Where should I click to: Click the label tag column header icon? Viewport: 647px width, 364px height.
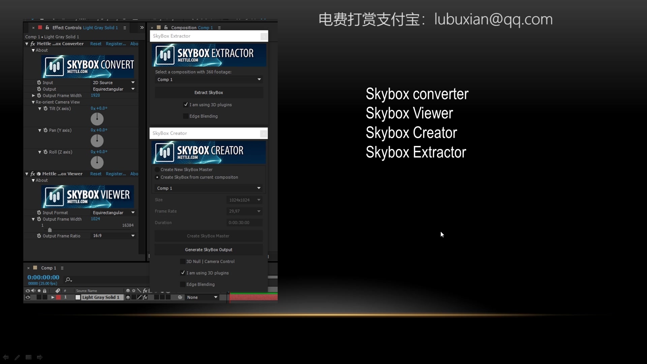click(58, 291)
